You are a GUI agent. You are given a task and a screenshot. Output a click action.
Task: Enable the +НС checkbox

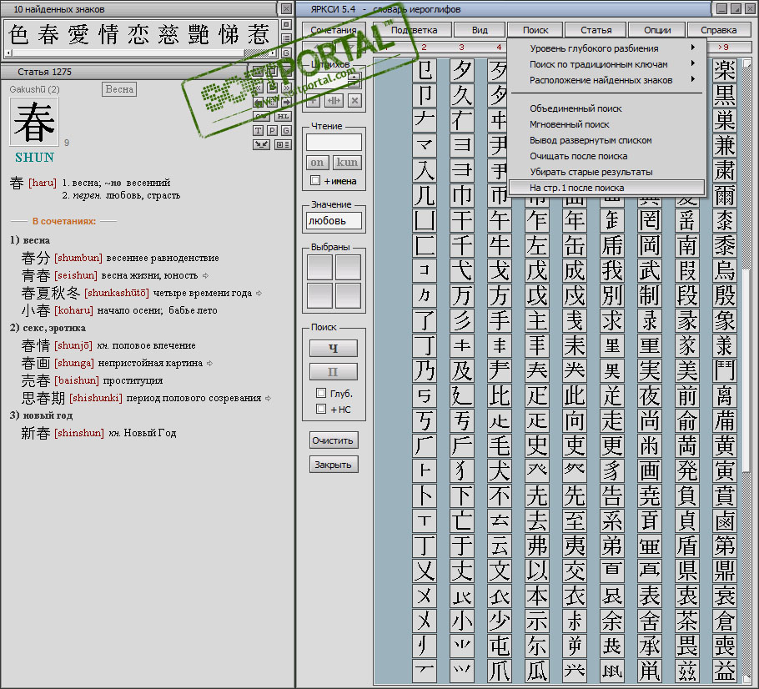point(321,409)
